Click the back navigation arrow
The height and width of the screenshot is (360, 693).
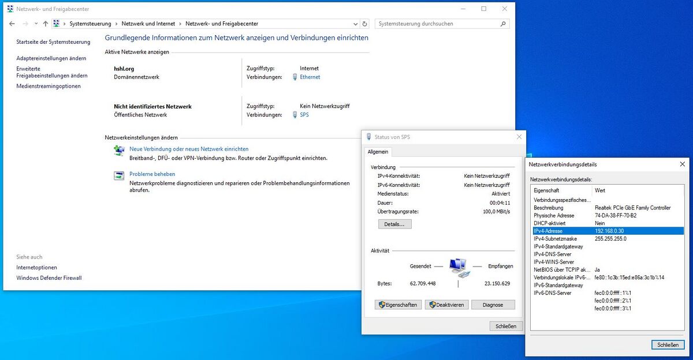click(x=12, y=24)
